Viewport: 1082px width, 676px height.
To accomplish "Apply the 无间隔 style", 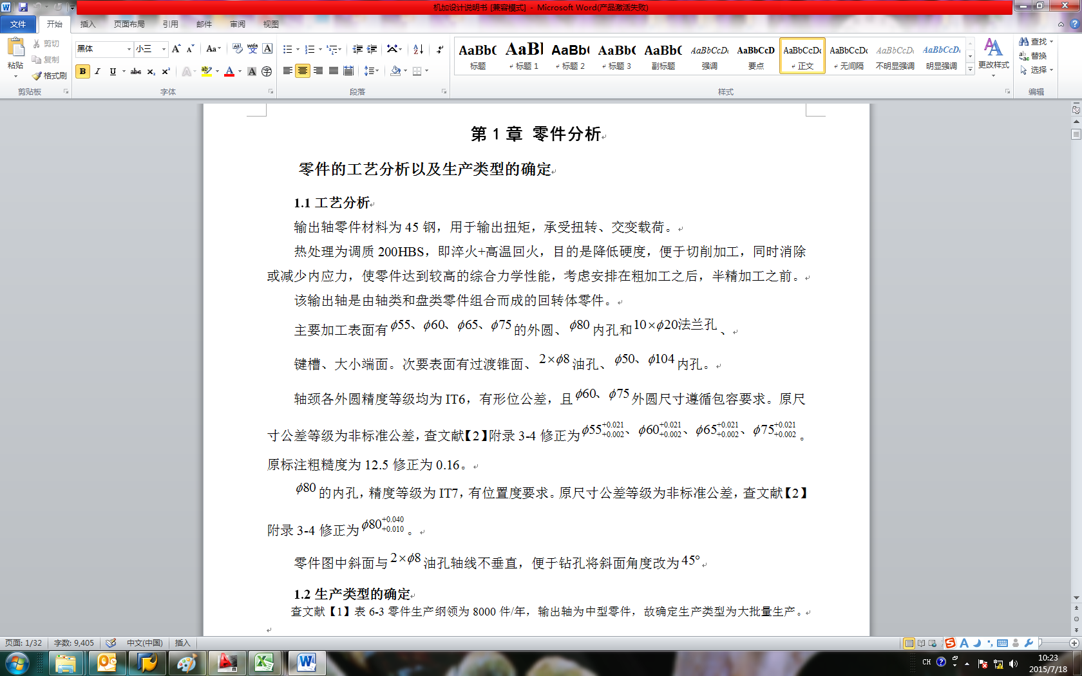I will [x=849, y=56].
